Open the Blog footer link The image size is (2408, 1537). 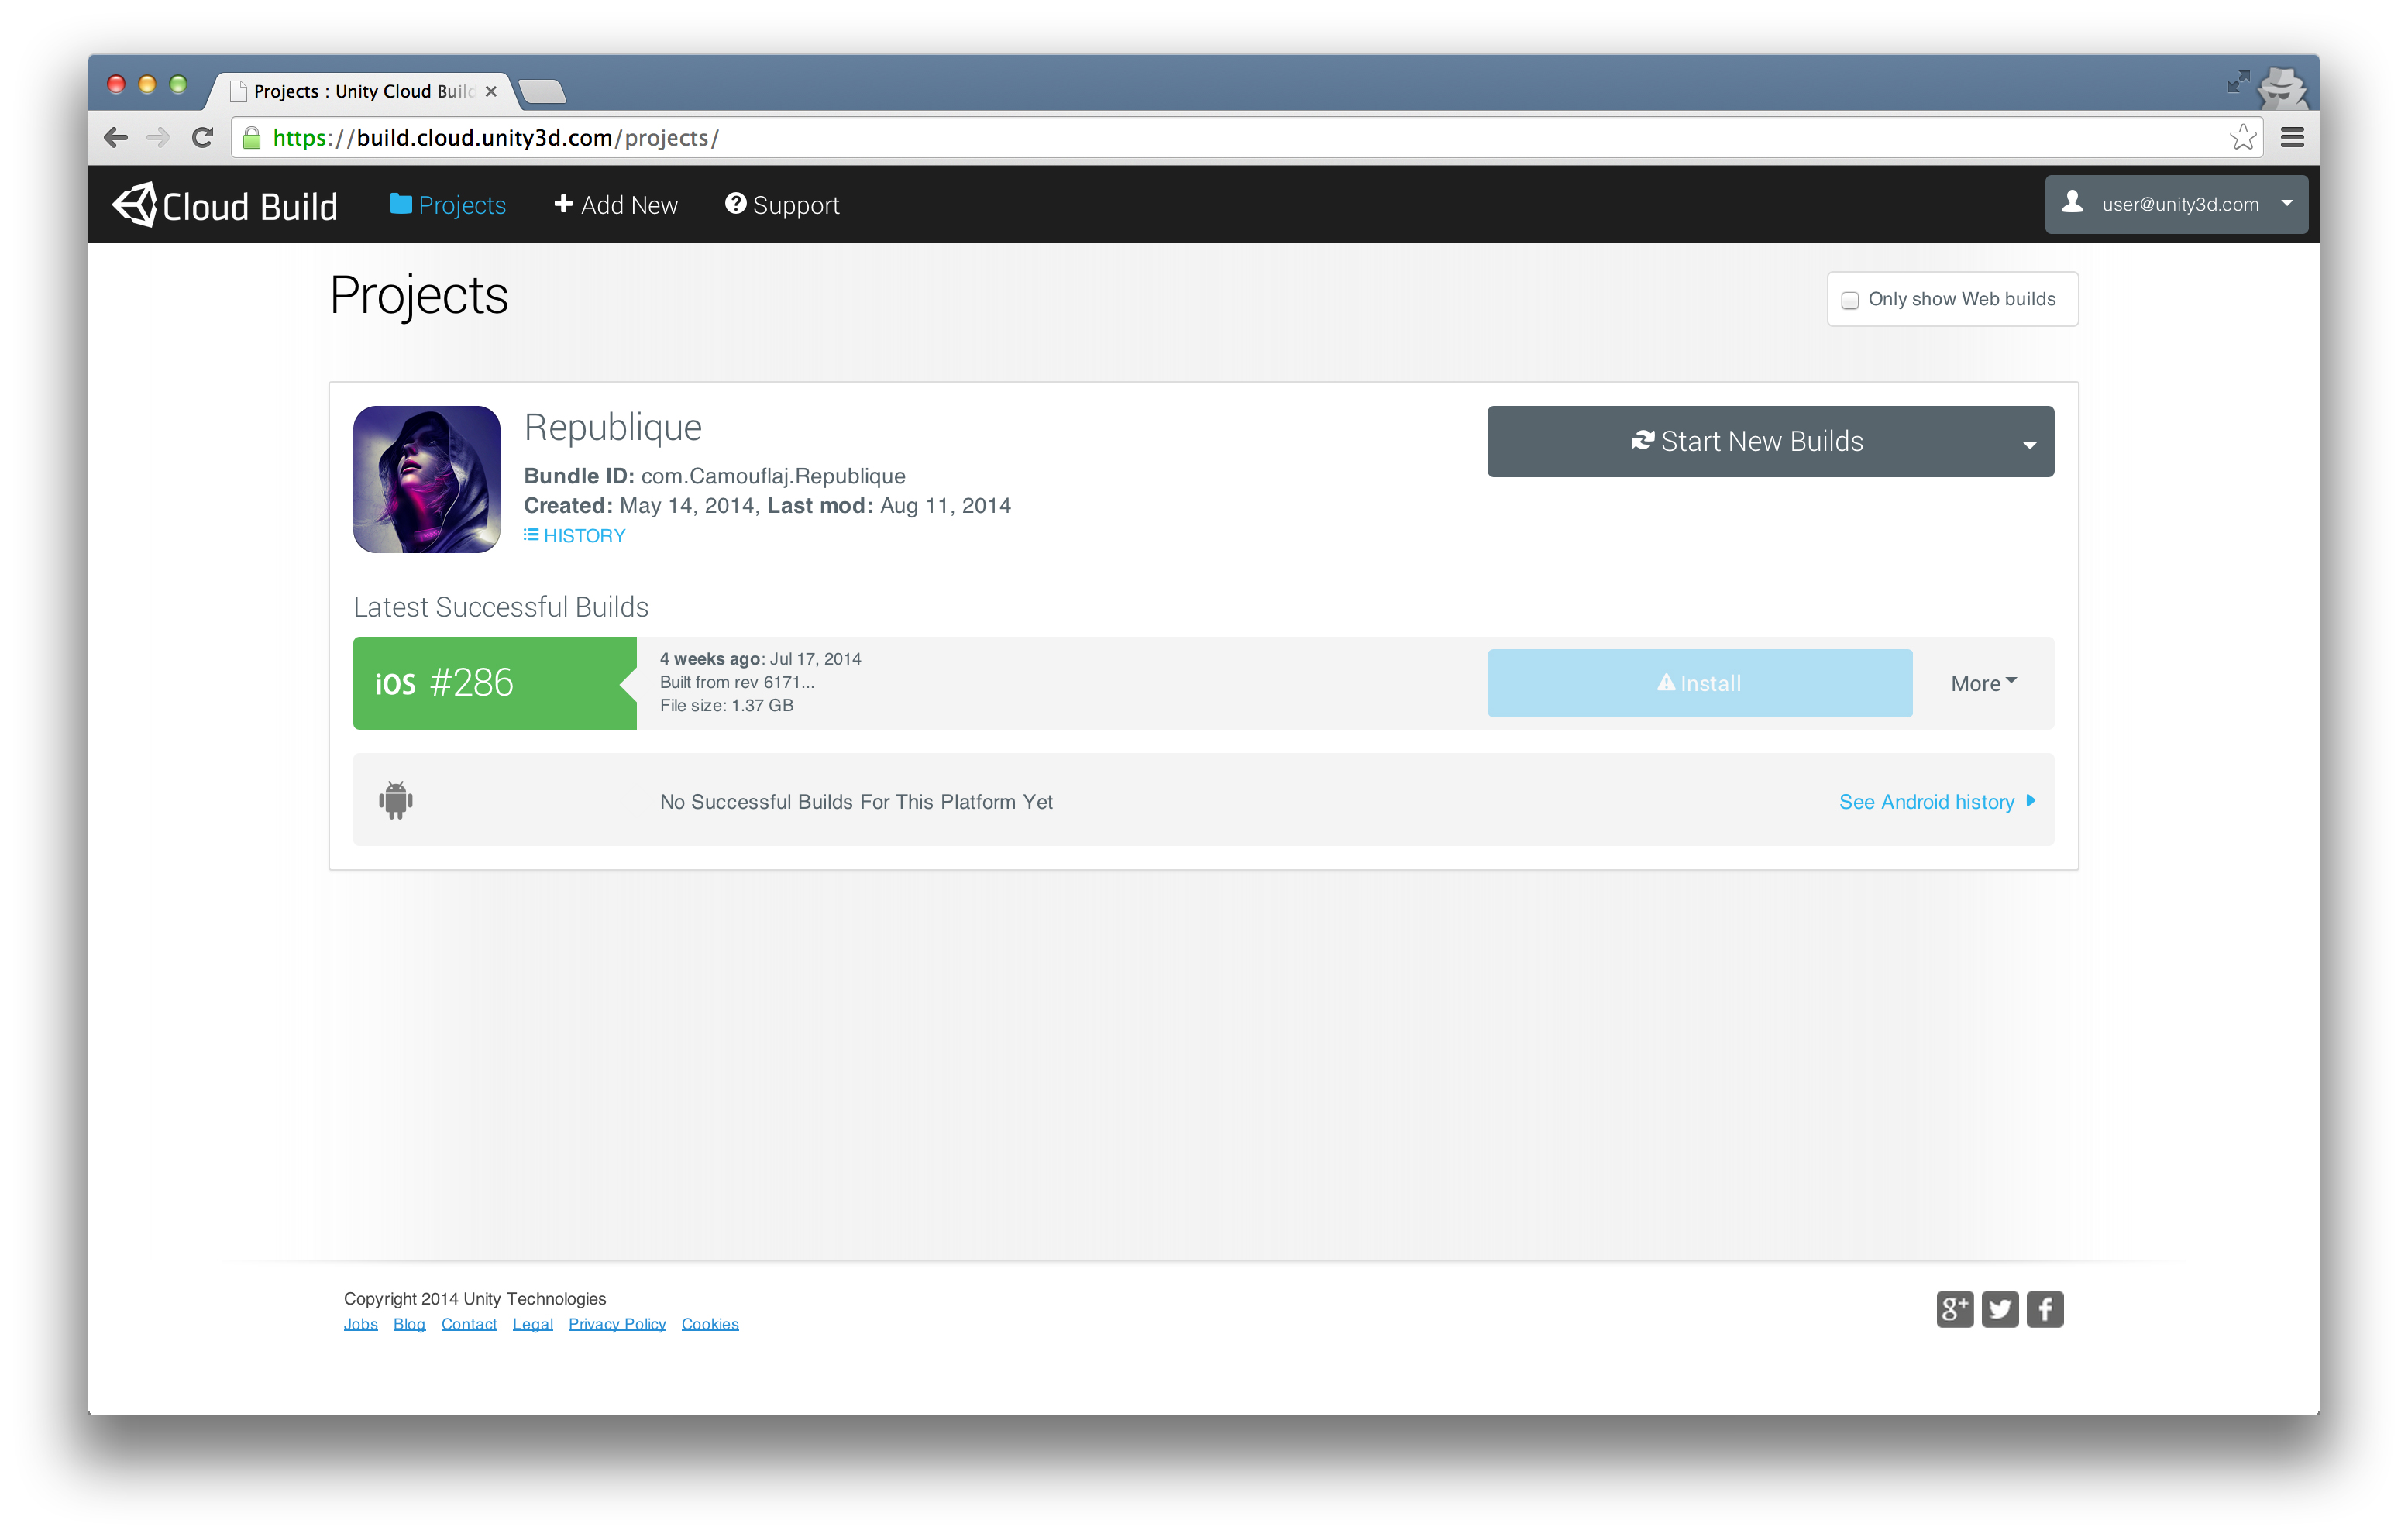409,1324
